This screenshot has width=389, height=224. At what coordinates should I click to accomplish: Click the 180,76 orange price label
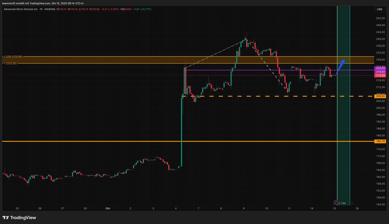click(x=380, y=141)
